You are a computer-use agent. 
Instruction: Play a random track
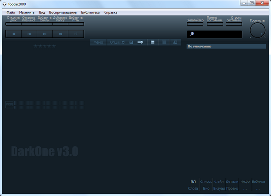pos(76,34)
